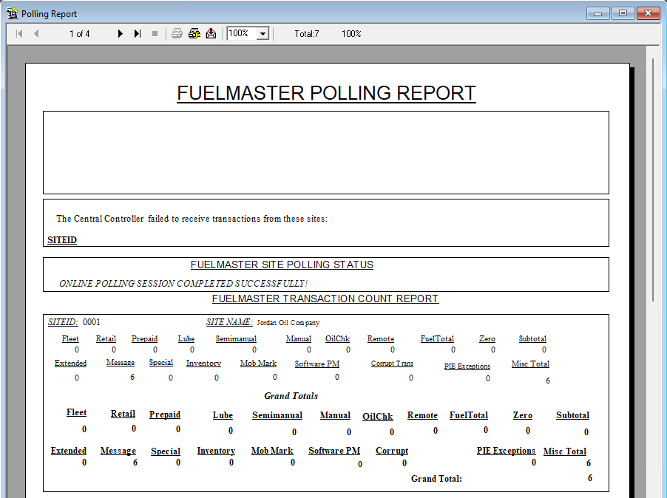Click the FUELMASTER POLLING REPORT title
Screen dimensions: 667x498
click(326, 93)
